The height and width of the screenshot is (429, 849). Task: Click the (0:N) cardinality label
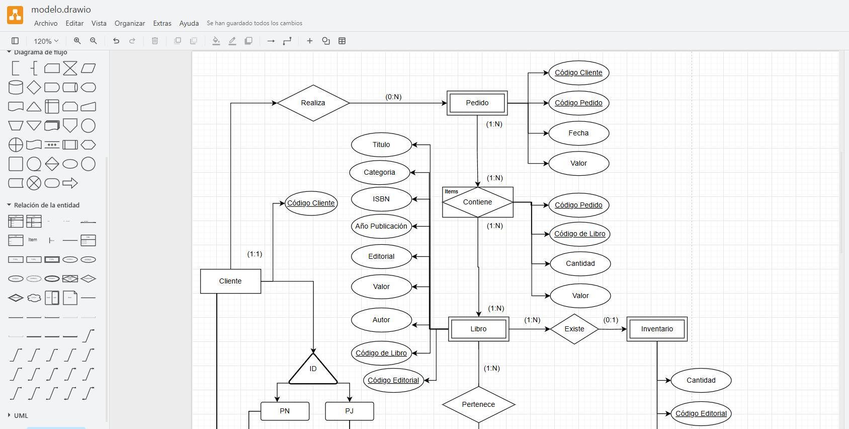tap(393, 97)
